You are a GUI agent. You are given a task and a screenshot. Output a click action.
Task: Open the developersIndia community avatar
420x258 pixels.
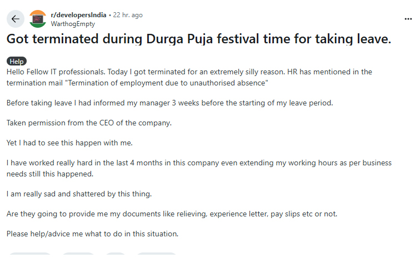click(38, 19)
